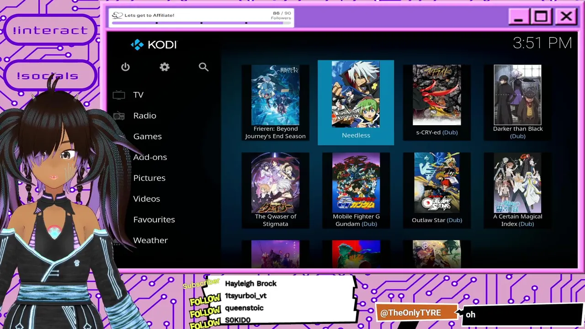Open The Qwaser of Stigmata poster
585x329 pixels.
click(275, 183)
